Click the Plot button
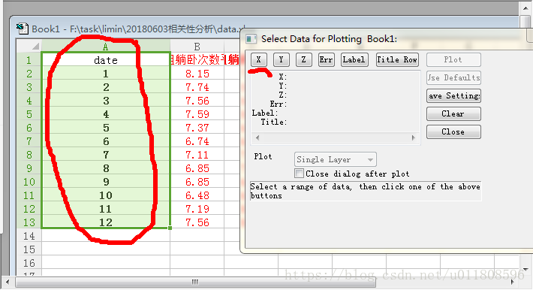This screenshot has height=290, width=533. pyautogui.click(x=453, y=59)
